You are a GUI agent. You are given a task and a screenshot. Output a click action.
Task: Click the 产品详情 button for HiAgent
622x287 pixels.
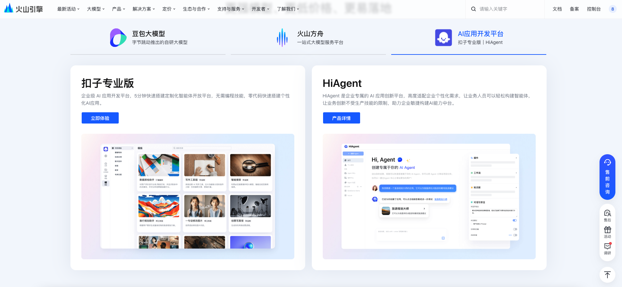341,118
